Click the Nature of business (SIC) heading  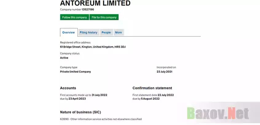[80, 112]
